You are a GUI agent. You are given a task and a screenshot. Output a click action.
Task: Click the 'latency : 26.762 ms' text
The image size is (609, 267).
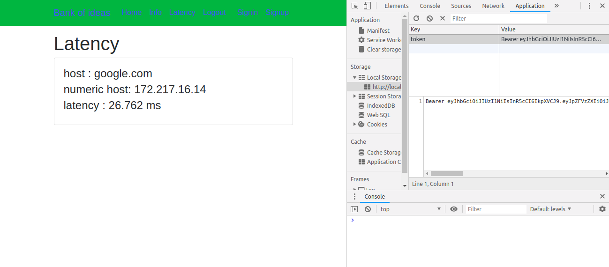click(x=113, y=105)
